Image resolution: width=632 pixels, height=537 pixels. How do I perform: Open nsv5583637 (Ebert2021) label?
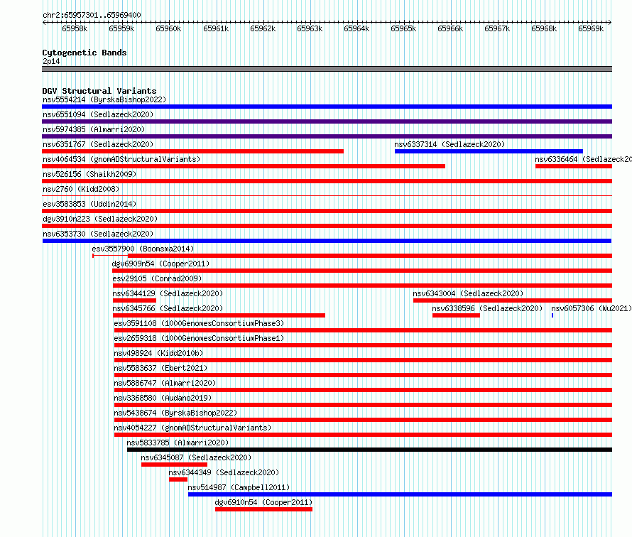tap(160, 368)
